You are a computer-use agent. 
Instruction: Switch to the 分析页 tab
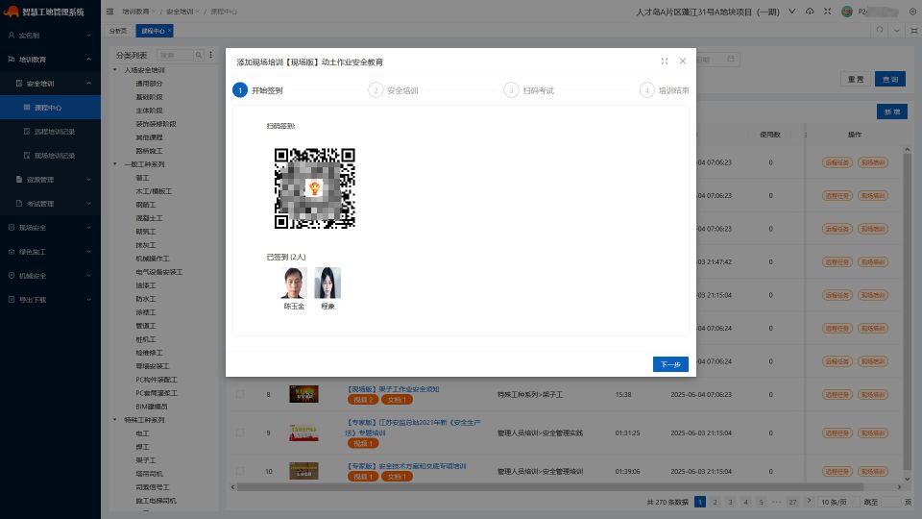[118, 31]
